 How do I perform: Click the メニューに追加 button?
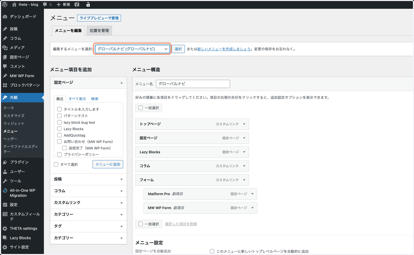pyautogui.click(x=108, y=164)
